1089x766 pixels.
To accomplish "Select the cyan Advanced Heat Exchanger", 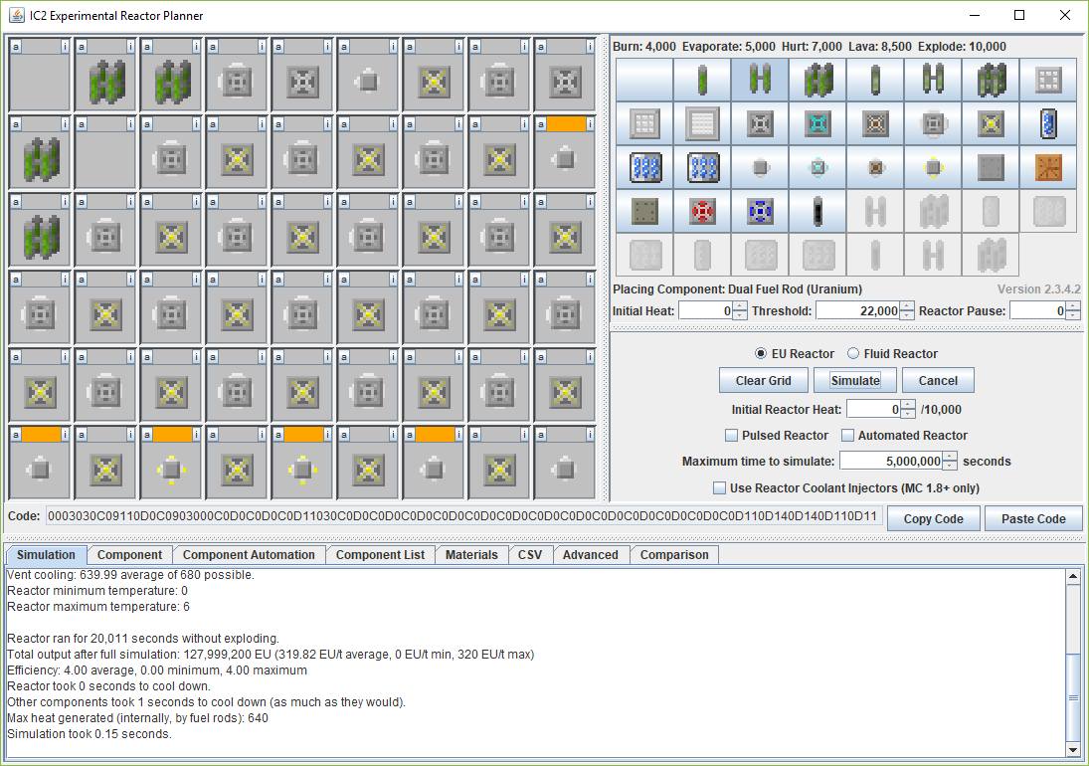I will point(818,167).
